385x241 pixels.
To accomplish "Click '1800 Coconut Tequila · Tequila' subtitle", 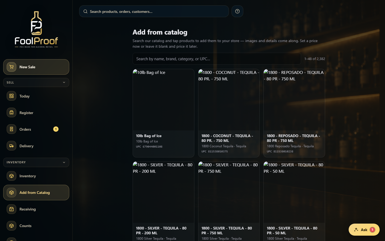I will (224, 146).
